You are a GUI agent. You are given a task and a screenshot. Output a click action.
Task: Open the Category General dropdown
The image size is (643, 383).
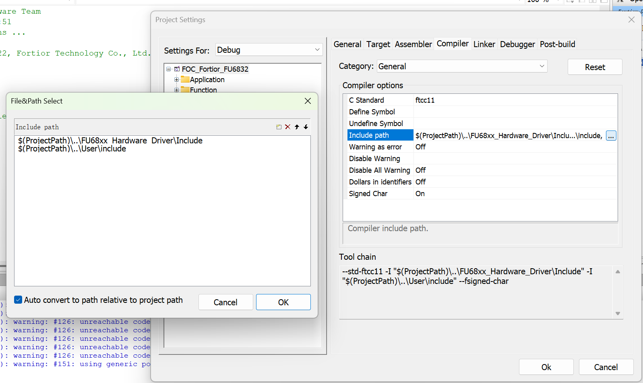pyautogui.click(x=462, y=66)
